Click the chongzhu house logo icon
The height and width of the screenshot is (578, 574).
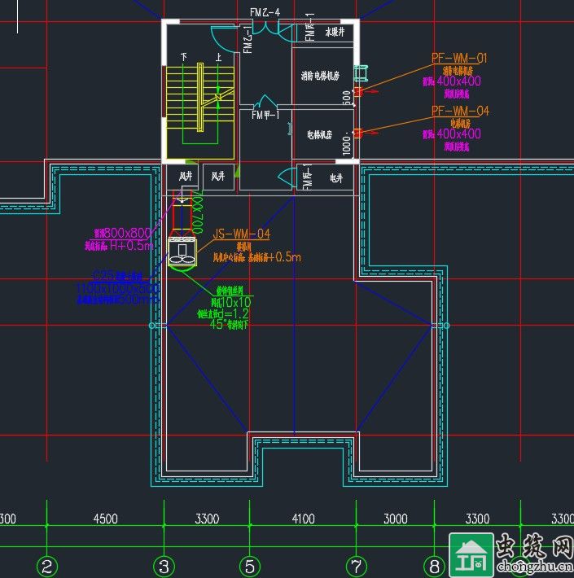[x=470, y=555]
